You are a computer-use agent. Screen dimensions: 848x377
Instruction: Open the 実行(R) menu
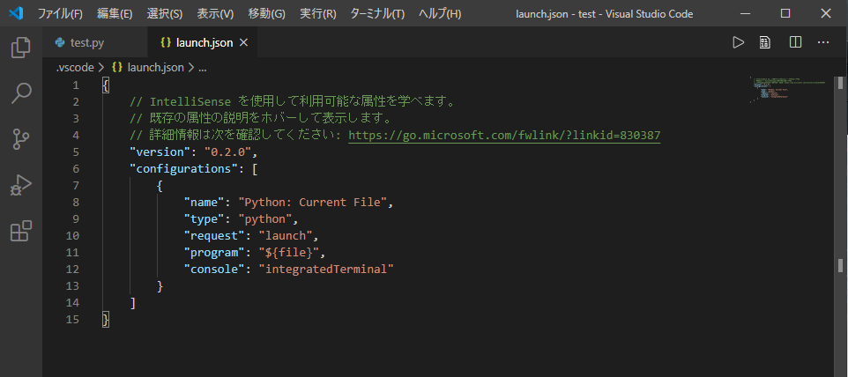[318, 14]
